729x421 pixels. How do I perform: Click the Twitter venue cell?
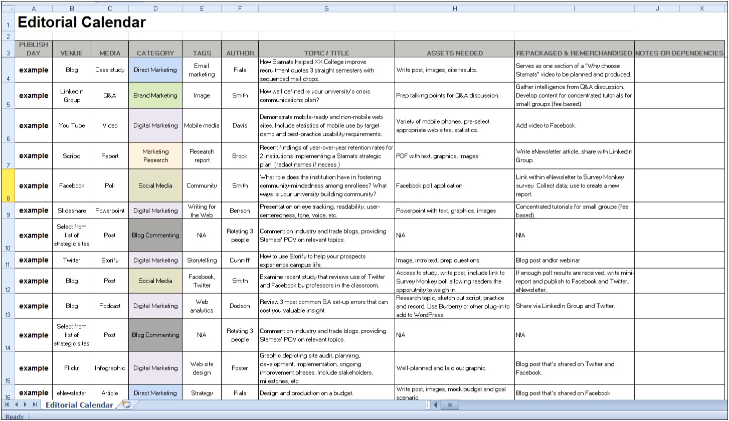(72, 260)
